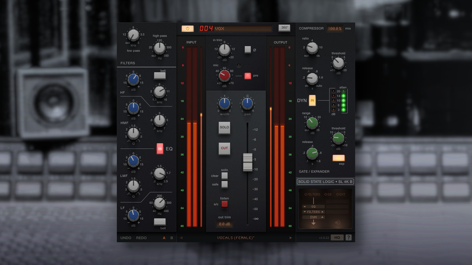
Task: Click the blue width knob
Action: (x=224, y=104)
